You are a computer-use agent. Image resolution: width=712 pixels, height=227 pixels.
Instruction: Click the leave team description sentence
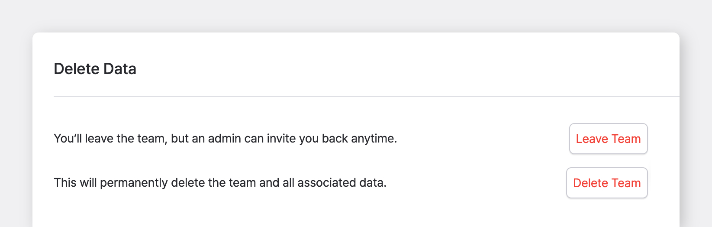(x=225, y=139)
